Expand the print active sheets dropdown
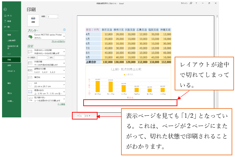 click(x=47, y=52)
